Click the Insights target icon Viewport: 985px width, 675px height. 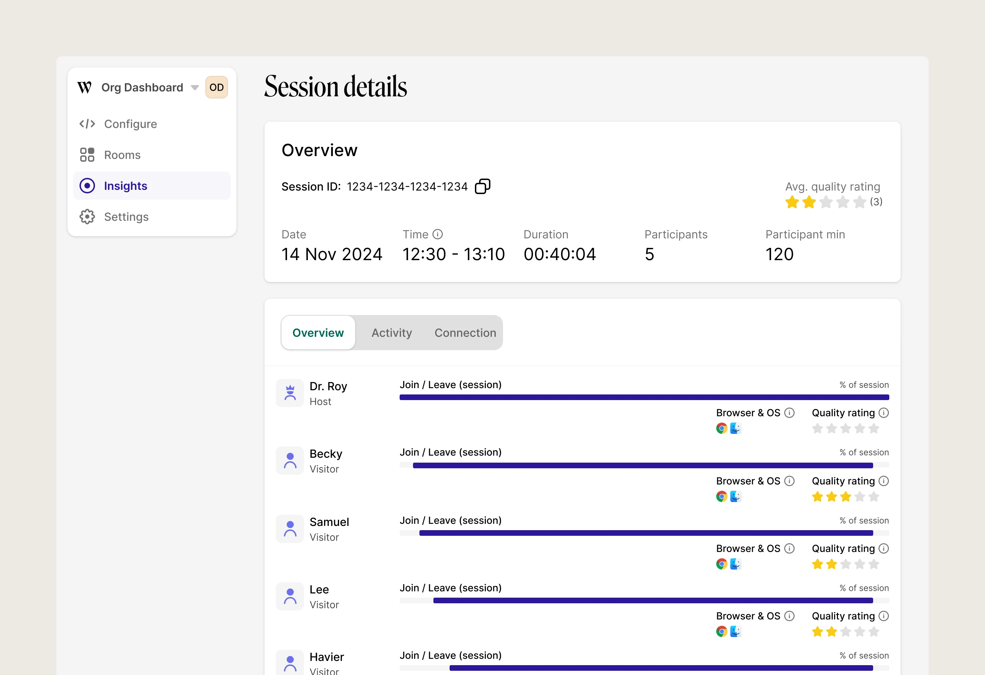[x=87, y=186]
